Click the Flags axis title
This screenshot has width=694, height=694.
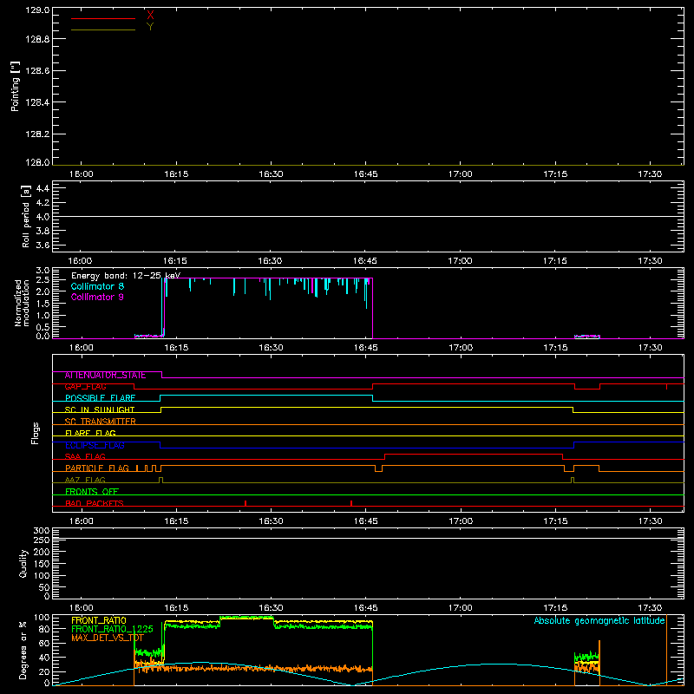pyautogui.click(x=36, y=433)
